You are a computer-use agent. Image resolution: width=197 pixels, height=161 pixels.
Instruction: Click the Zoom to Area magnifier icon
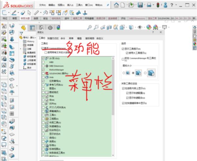pos(96,27)
